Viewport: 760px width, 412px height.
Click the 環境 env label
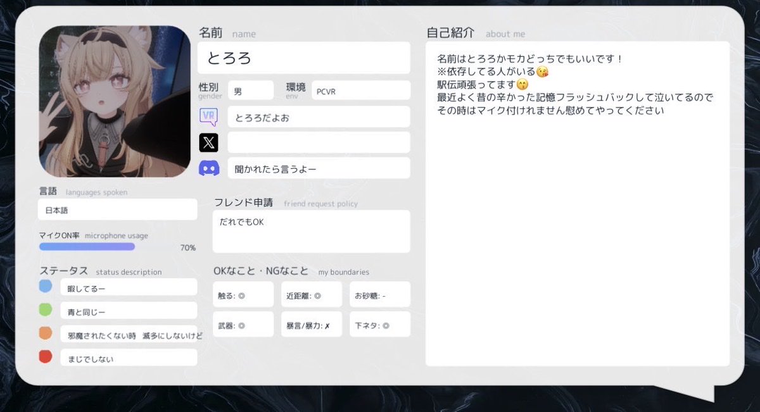point(296,90)
